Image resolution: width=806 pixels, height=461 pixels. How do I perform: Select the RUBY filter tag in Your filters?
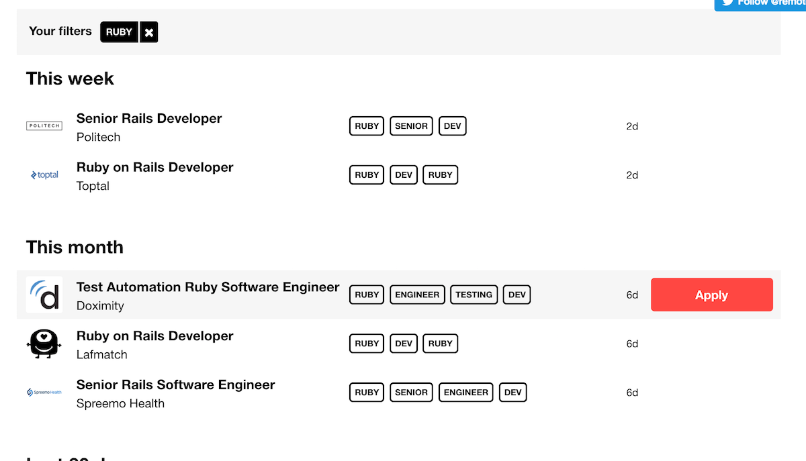pos(119,32)
